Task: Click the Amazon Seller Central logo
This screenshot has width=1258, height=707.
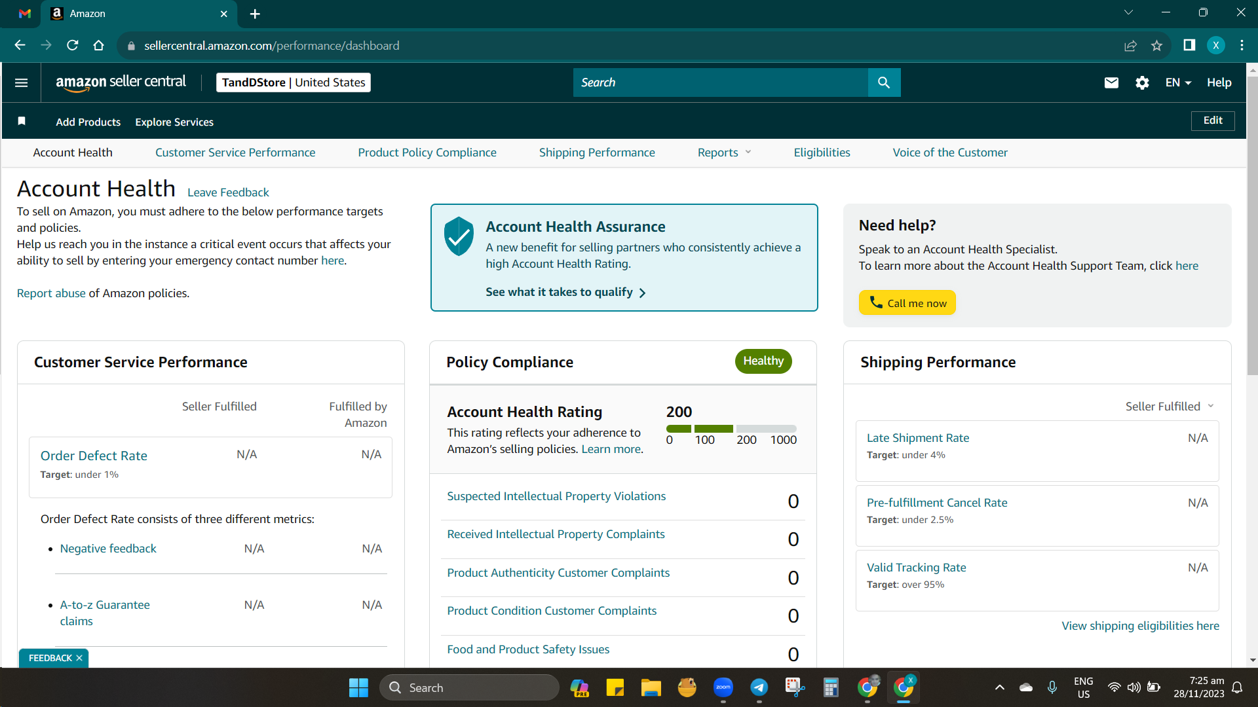Action: 121,82
